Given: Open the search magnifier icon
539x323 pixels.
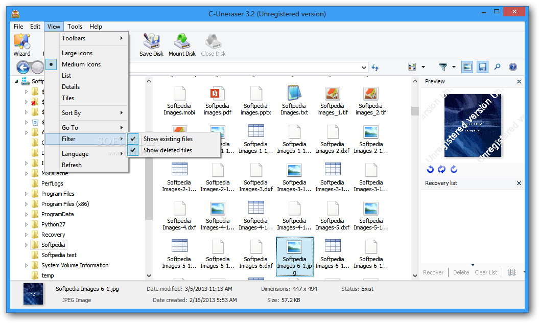Looking at the screenshot, I should click(498, 67).
